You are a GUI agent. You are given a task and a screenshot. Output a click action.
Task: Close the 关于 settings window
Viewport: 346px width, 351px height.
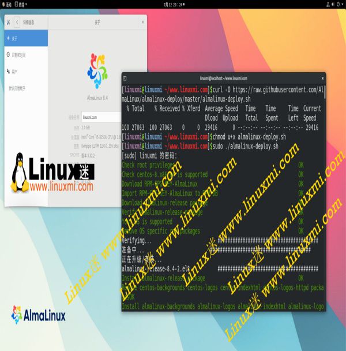(142, 22)
